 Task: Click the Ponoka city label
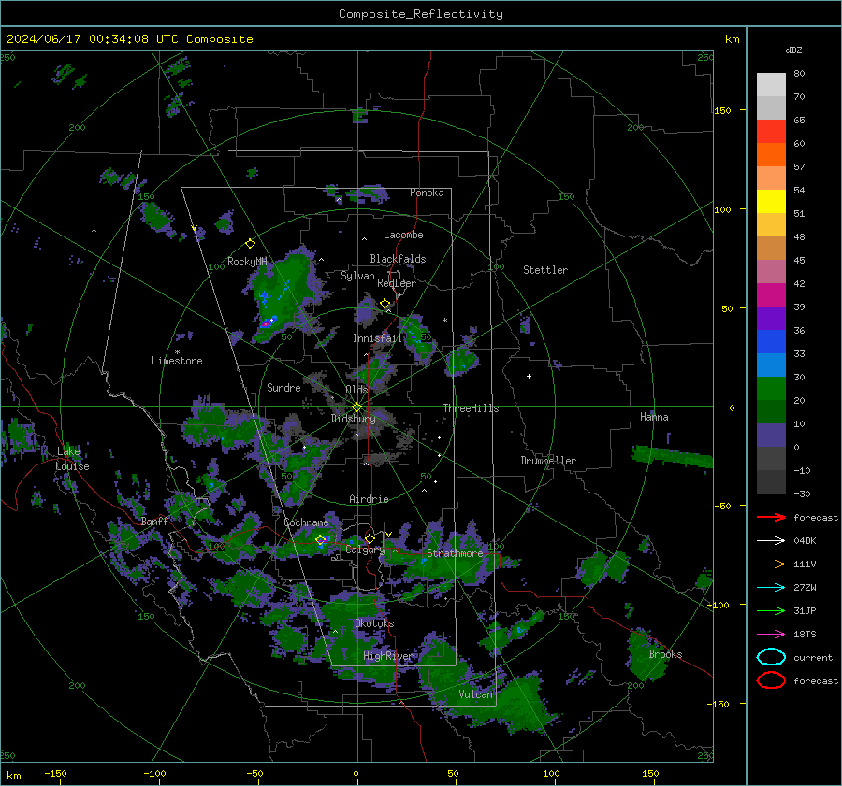pyautogui.click(x=427, y=193)
